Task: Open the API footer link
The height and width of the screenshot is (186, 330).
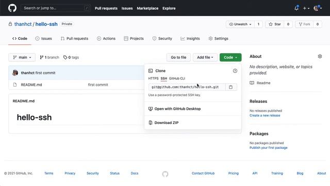Action: click(255, 174)
